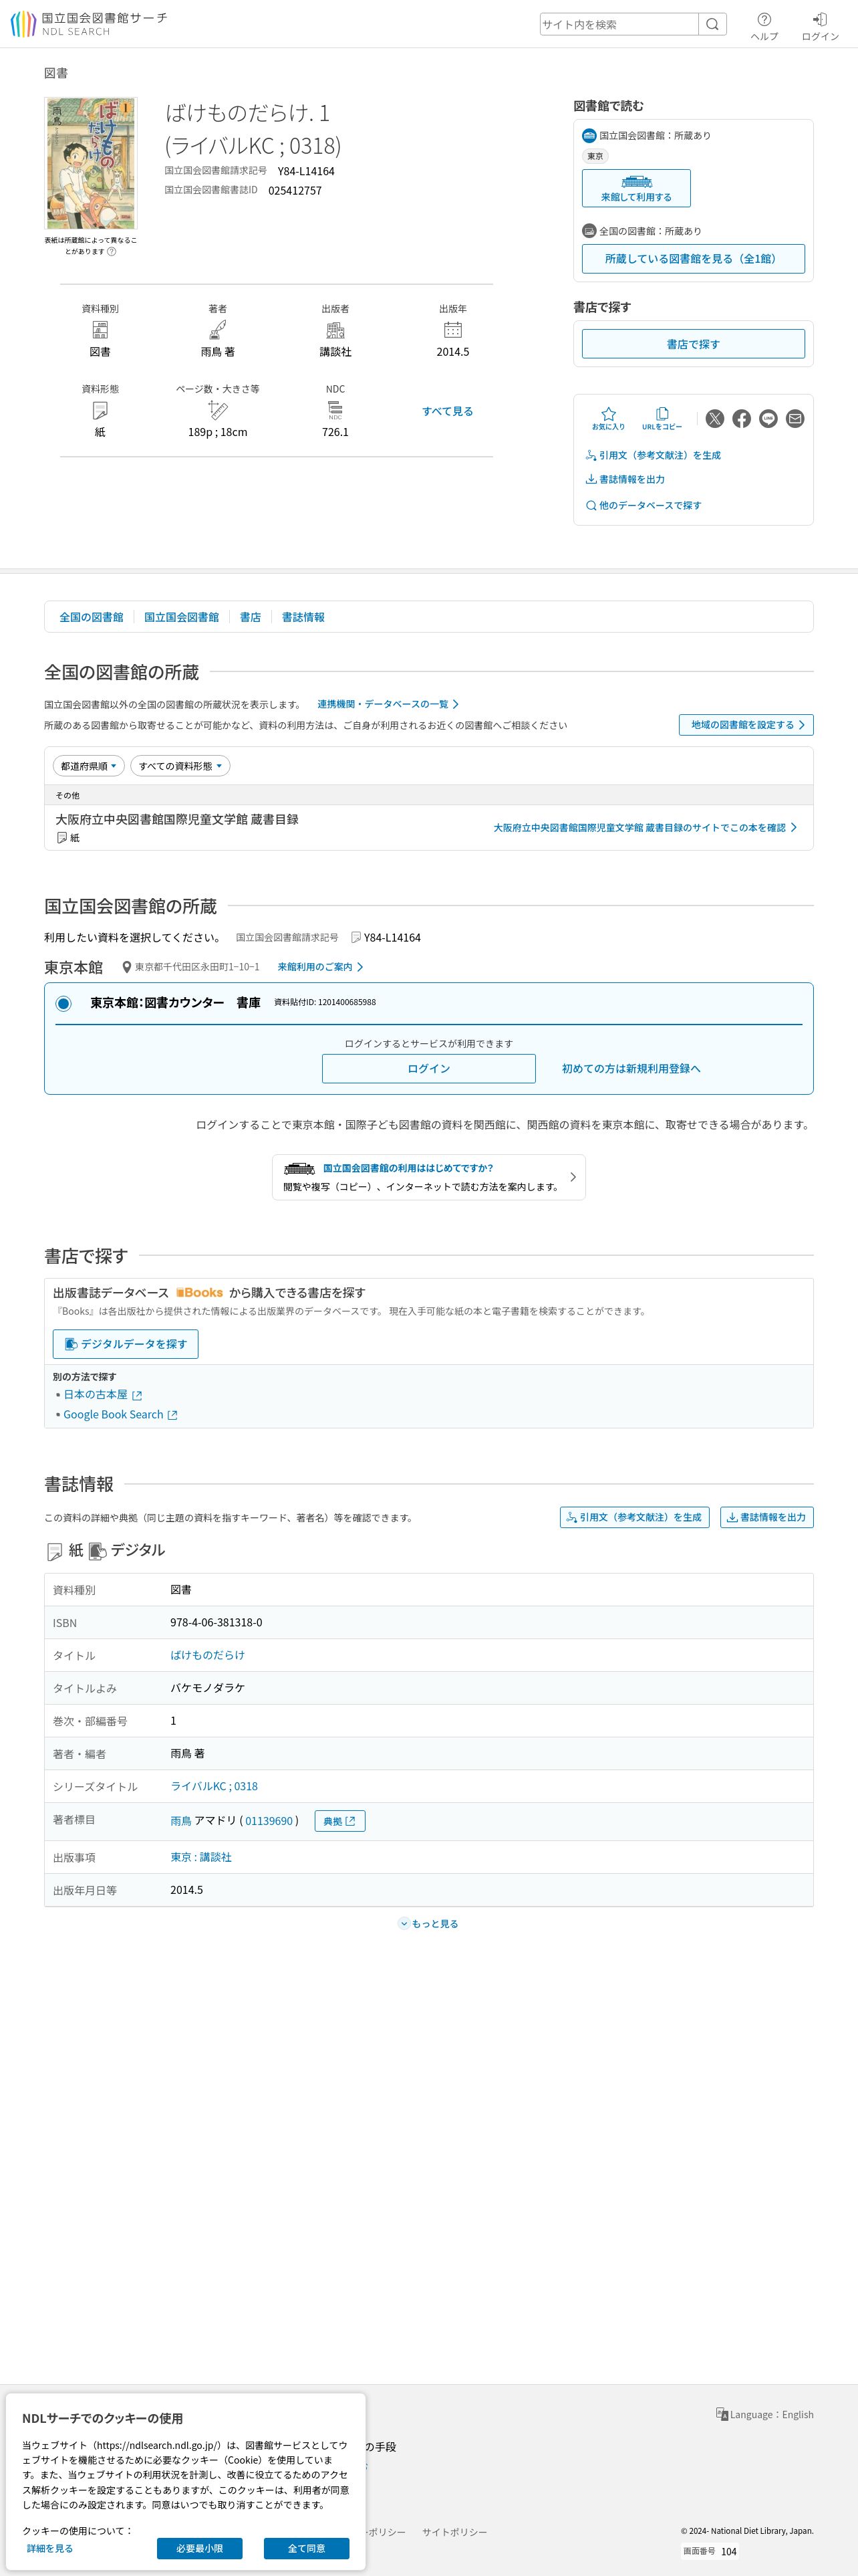Jump to 国立国会図書館 tab
The width and height of the screenshot is (858, 2576).
[x=182, y=617]
